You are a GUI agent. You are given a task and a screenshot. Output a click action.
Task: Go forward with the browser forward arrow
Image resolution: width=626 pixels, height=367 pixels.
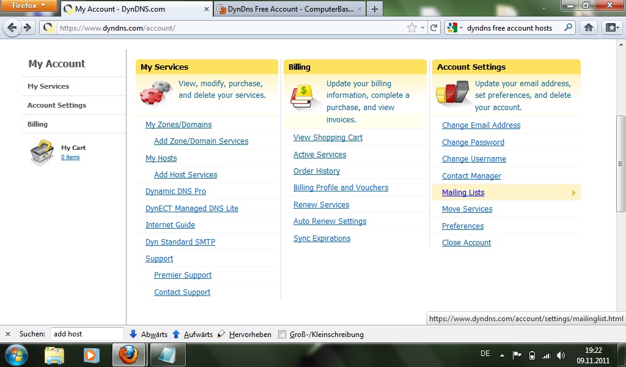point(27,28)
